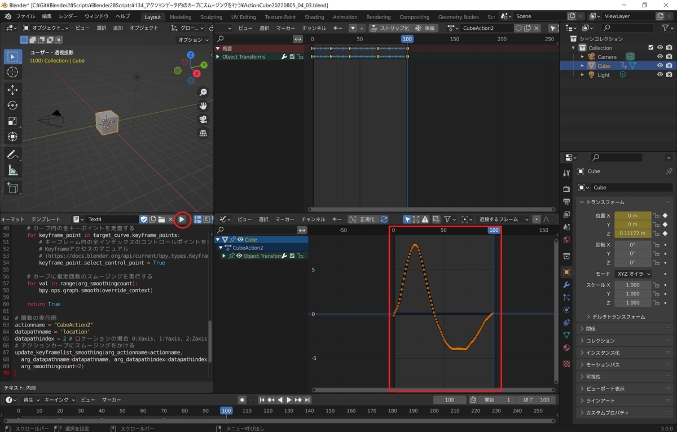Open the テンプレート menu in text editor
This screenshot has width=677, height=432.
tap(46, 219)
